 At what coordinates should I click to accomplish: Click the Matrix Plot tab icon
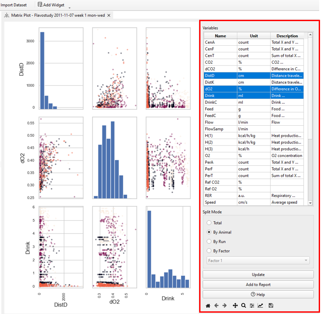7,15
